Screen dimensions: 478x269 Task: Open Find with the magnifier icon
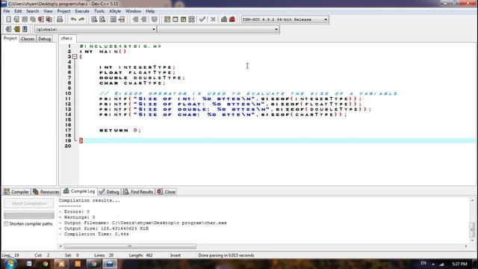[x=94, y=19]
